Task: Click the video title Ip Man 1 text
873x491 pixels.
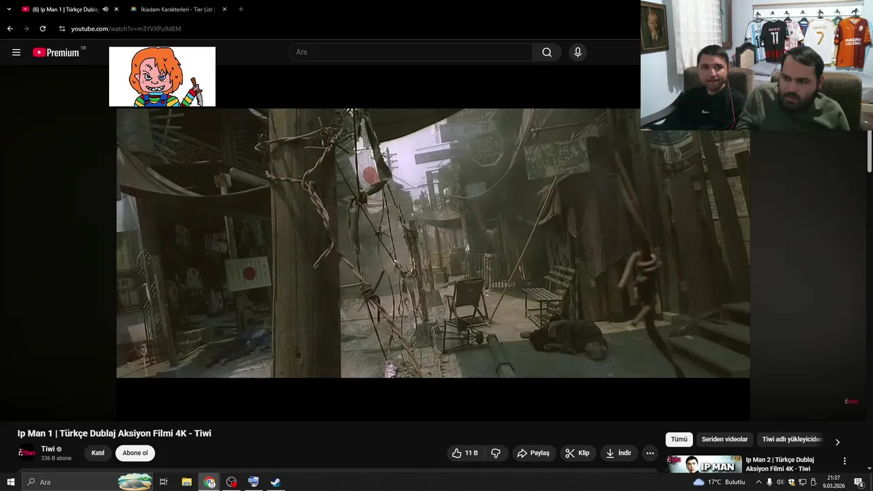Action: (x=115, y=434)
